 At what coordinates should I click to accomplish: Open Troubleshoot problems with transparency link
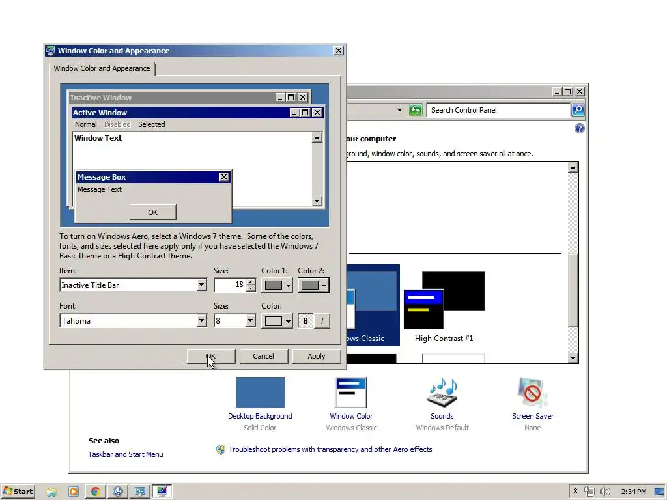point(330,449)
